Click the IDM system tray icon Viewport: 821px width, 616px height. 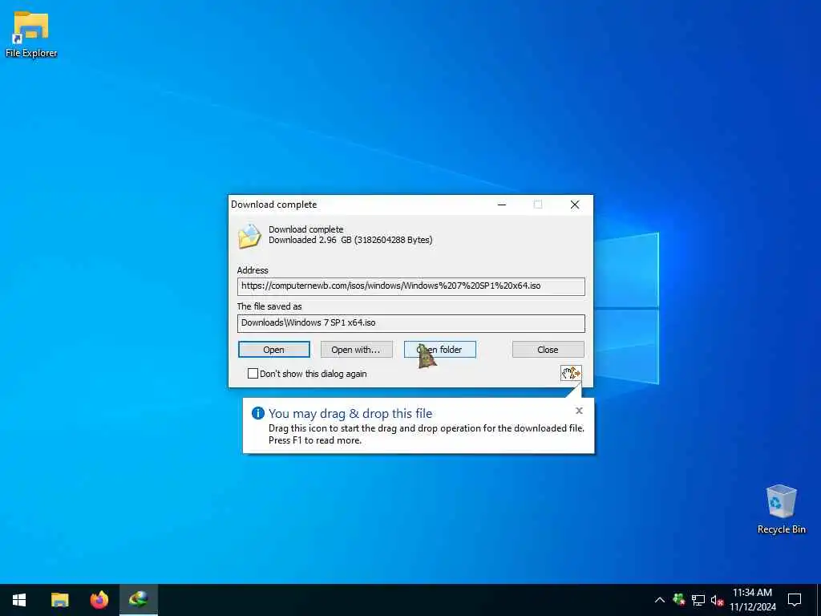pos(679,600)
